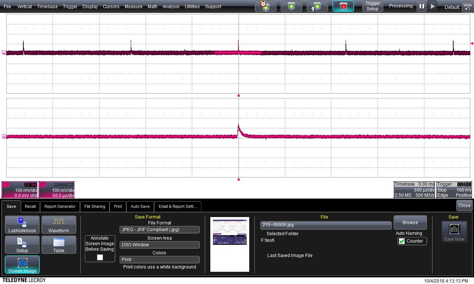Select the Table save option
474x284 pixels.
(59, 245)
